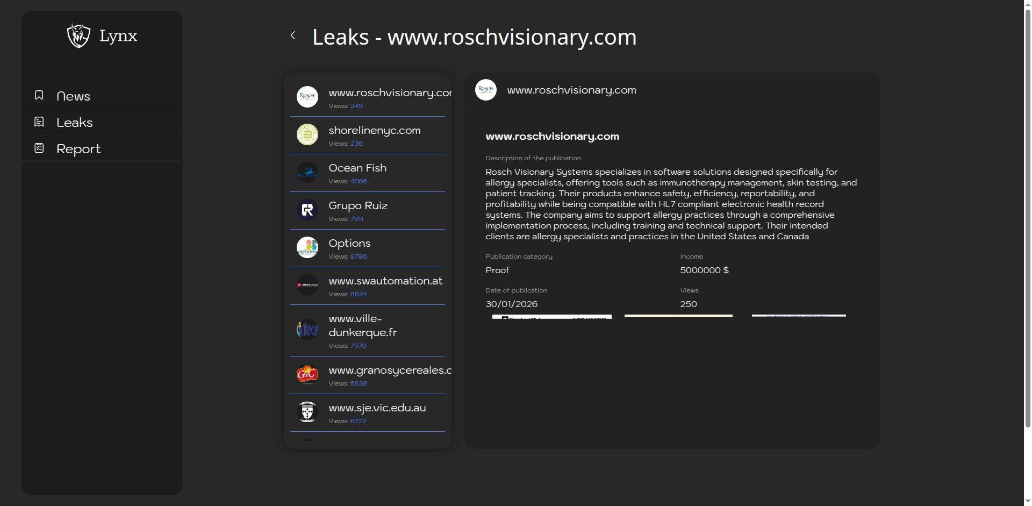Click the Rosch logo in detail header

[x=486, y=90]
